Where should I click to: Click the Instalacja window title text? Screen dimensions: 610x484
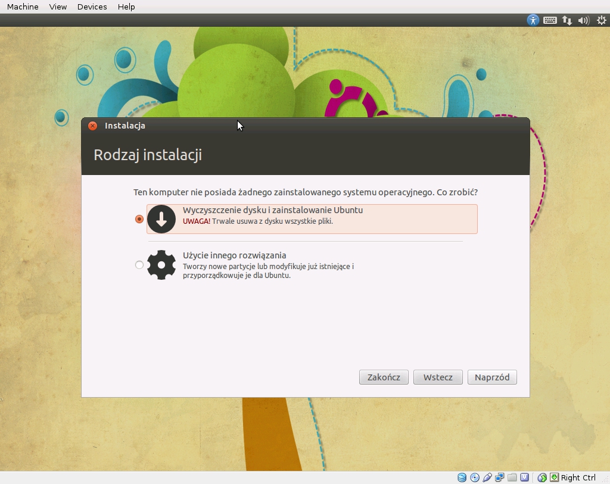(x=125, y=126)
